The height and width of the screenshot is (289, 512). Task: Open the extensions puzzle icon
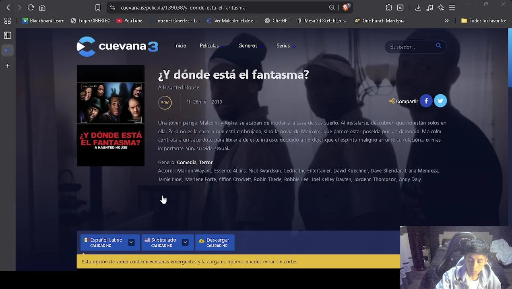point(389,8)
